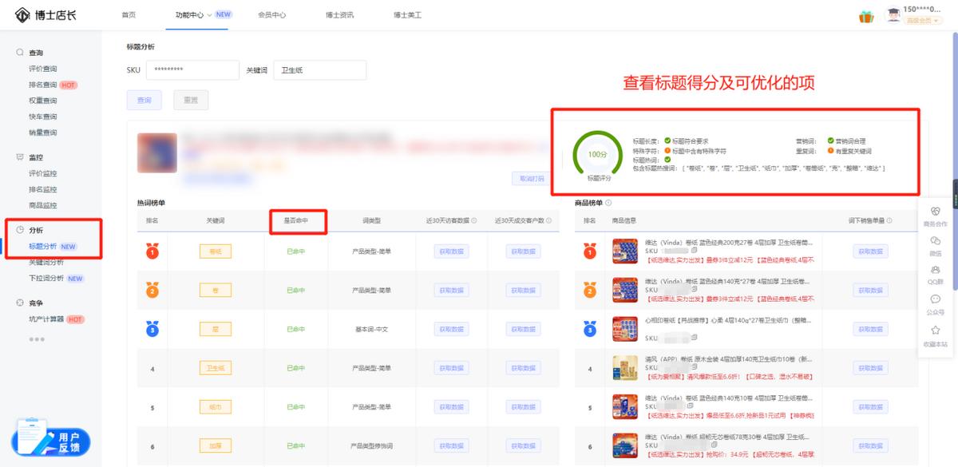The height and width of the screenshot is (467, 958).
Task: Click the 清风 product thumbnail
Action: click(625, 368)
